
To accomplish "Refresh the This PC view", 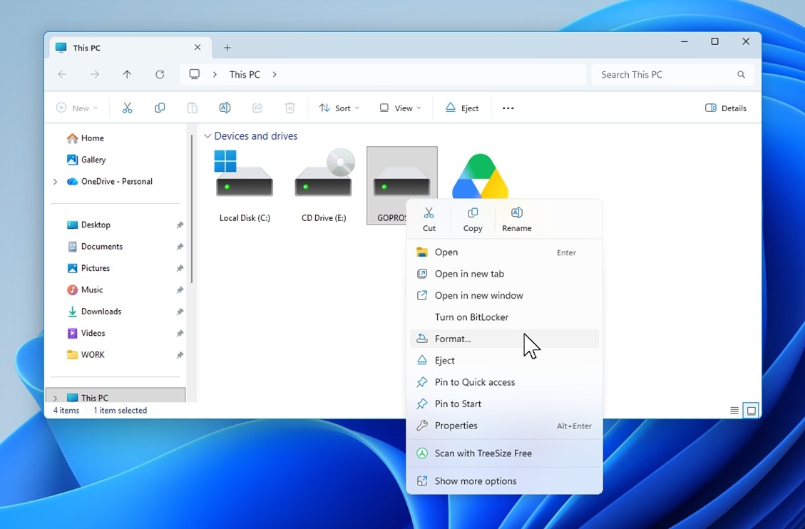I will (x=160, y=74).
